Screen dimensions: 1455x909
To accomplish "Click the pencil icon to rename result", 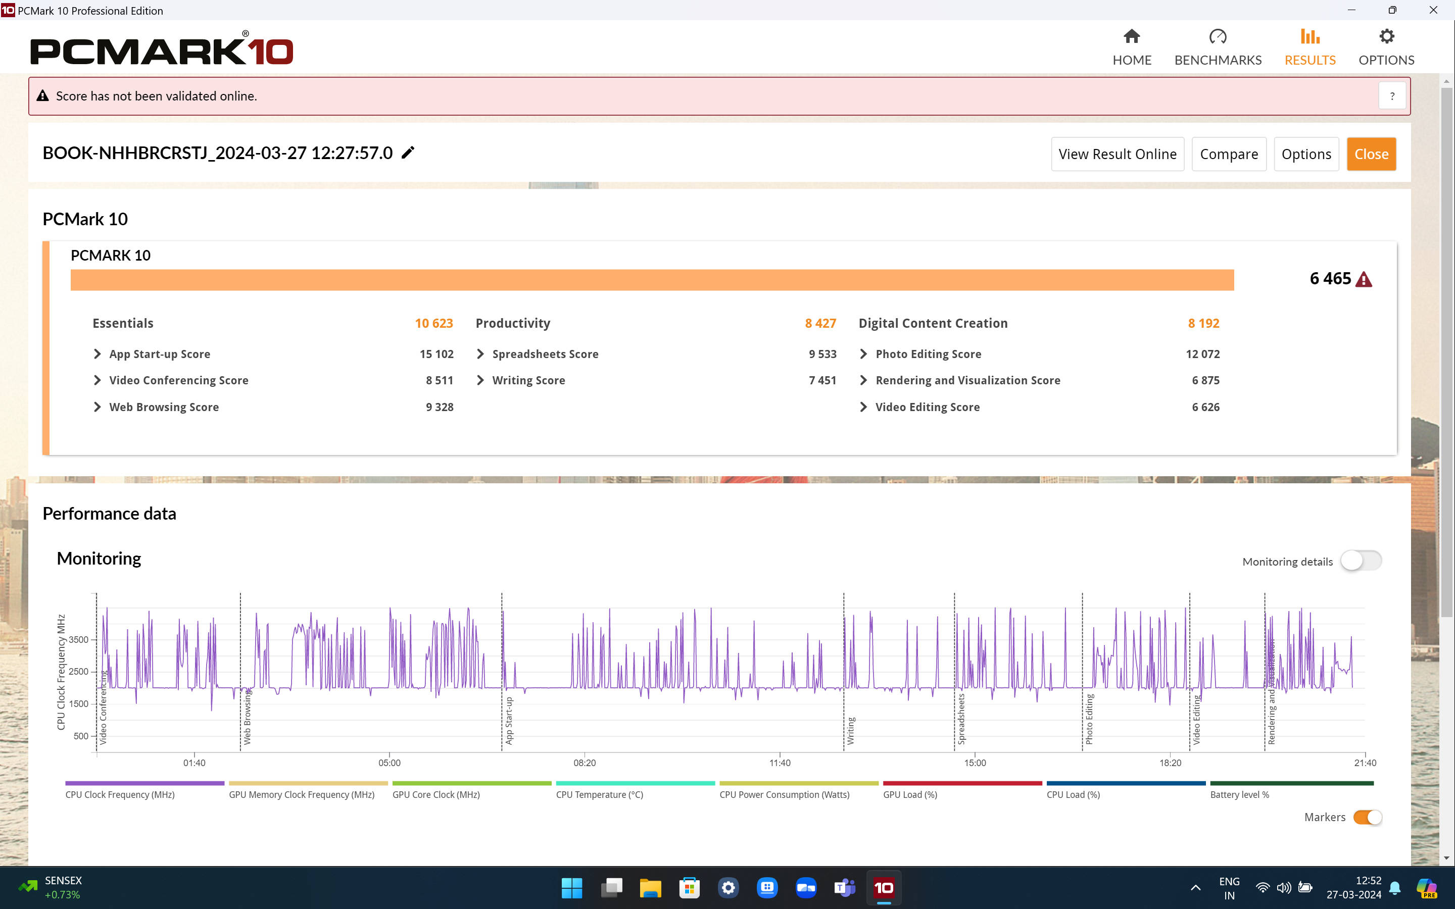I will (x=408, y=153).
